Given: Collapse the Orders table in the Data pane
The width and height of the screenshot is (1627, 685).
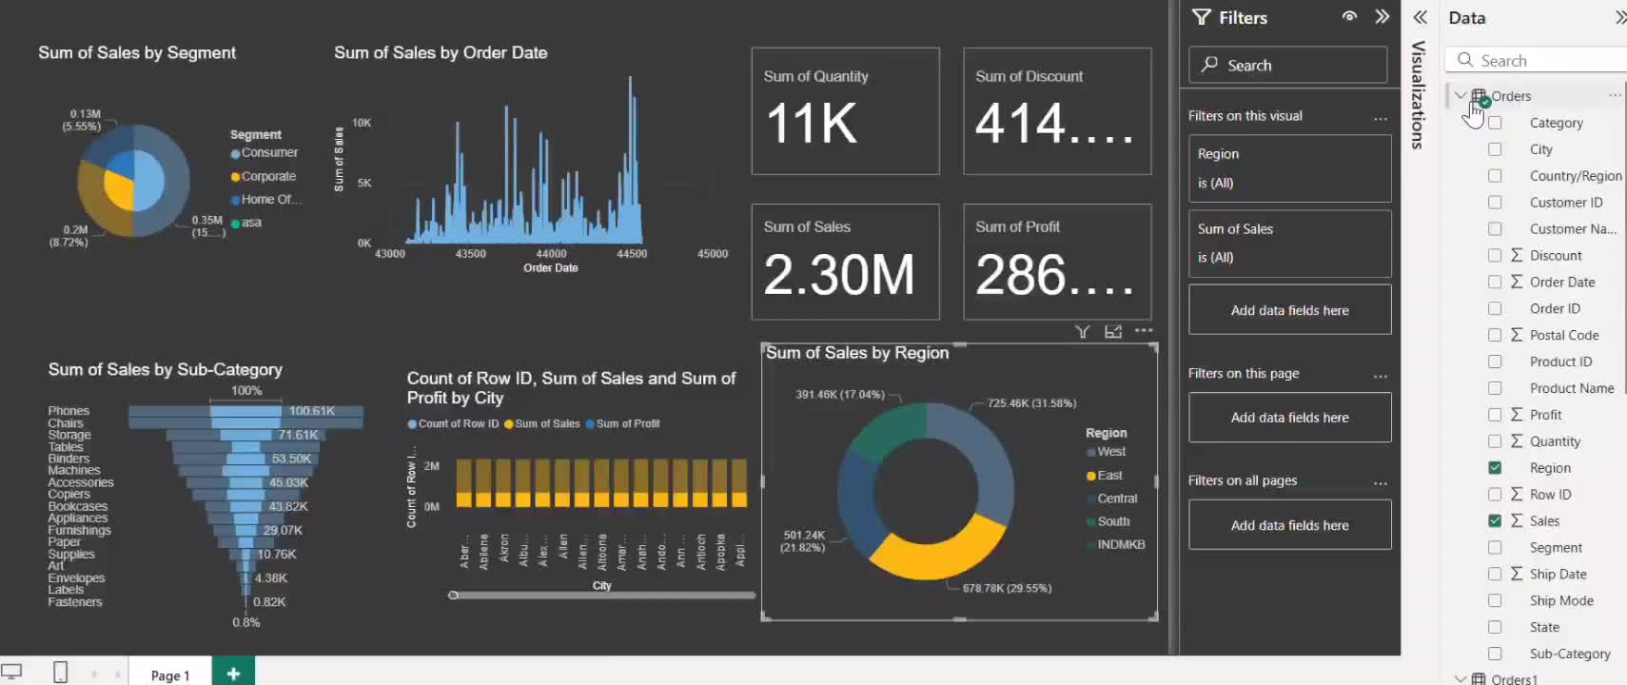Looking at the screenshot, I should [1460, 95].
